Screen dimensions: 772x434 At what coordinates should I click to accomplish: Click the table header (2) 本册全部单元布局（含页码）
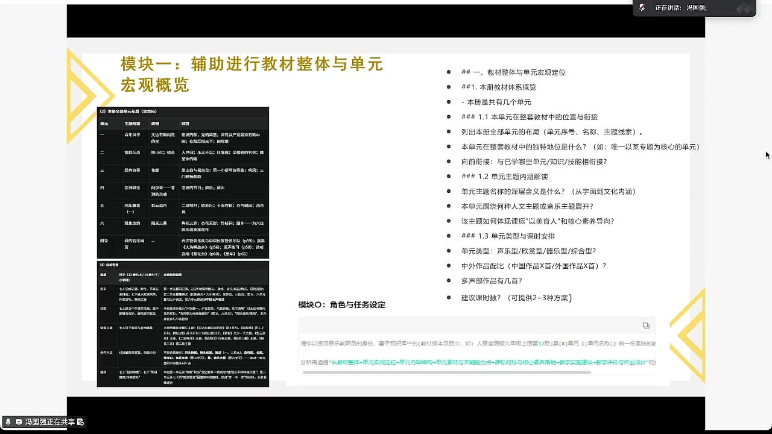[128, 112]
